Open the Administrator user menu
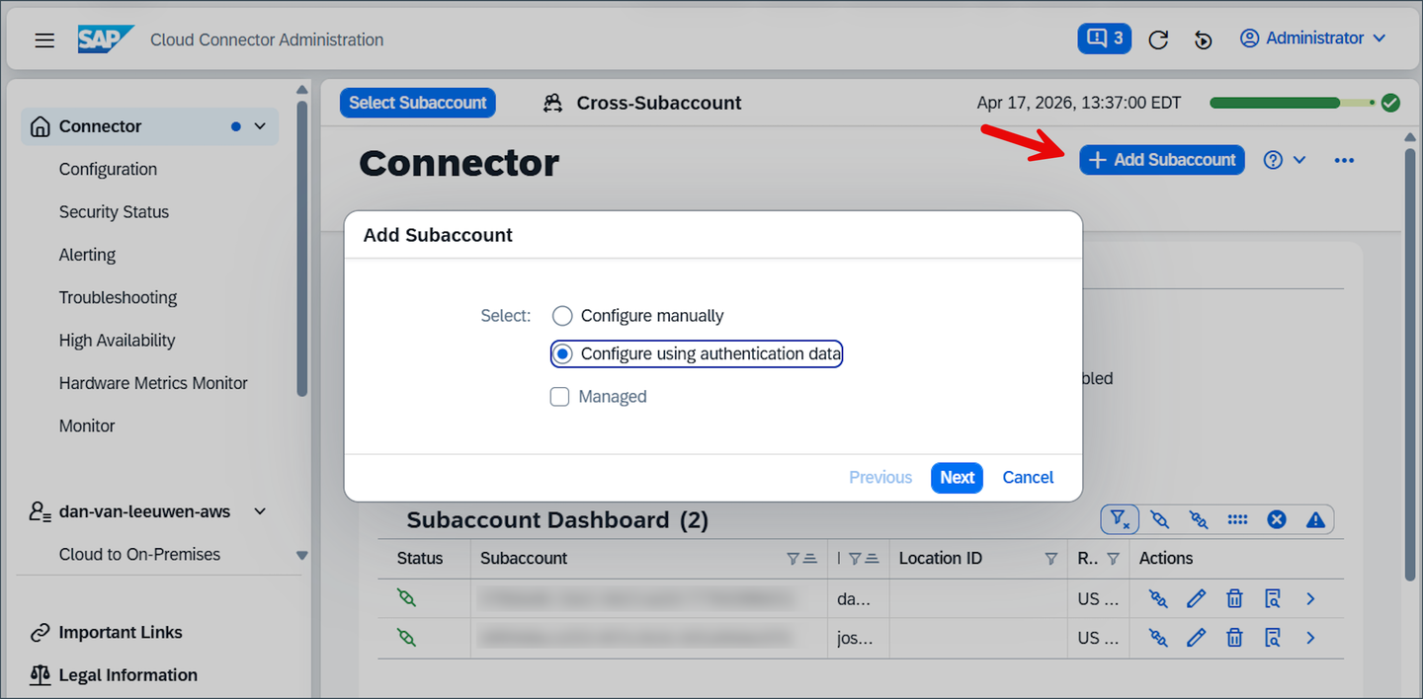The height and width of the screenshot is (699, 1423). [1312, 38]
